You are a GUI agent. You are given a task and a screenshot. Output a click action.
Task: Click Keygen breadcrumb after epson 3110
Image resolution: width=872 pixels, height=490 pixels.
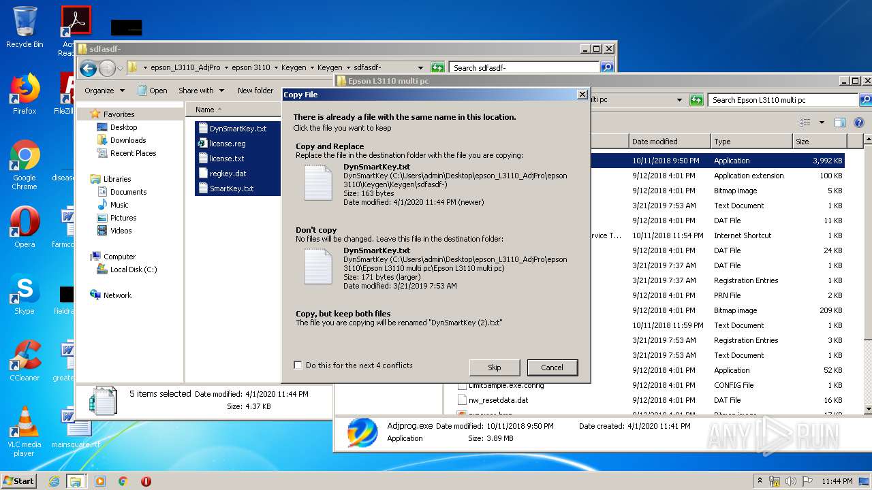294,67
